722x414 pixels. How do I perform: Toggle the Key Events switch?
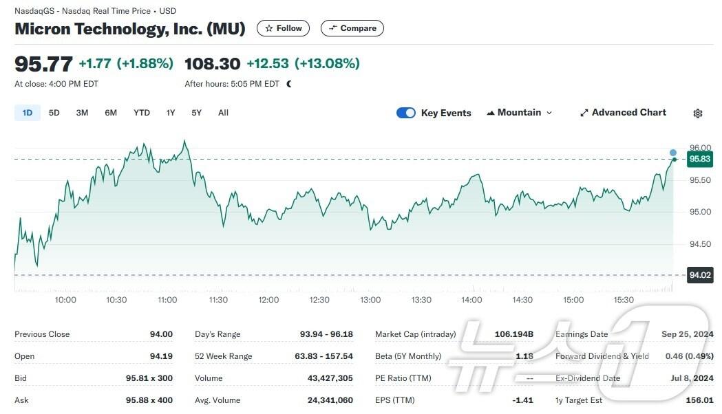(406, 113)
